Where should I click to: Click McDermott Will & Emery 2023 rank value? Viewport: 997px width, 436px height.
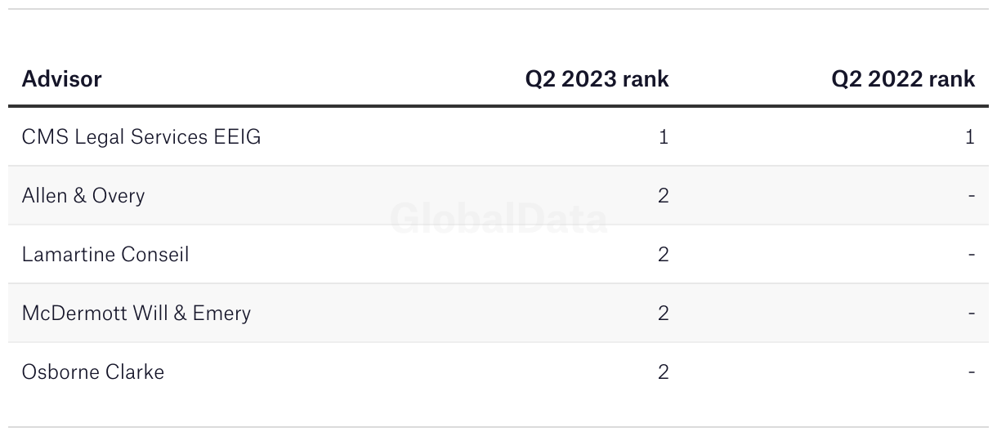[664, 314]
